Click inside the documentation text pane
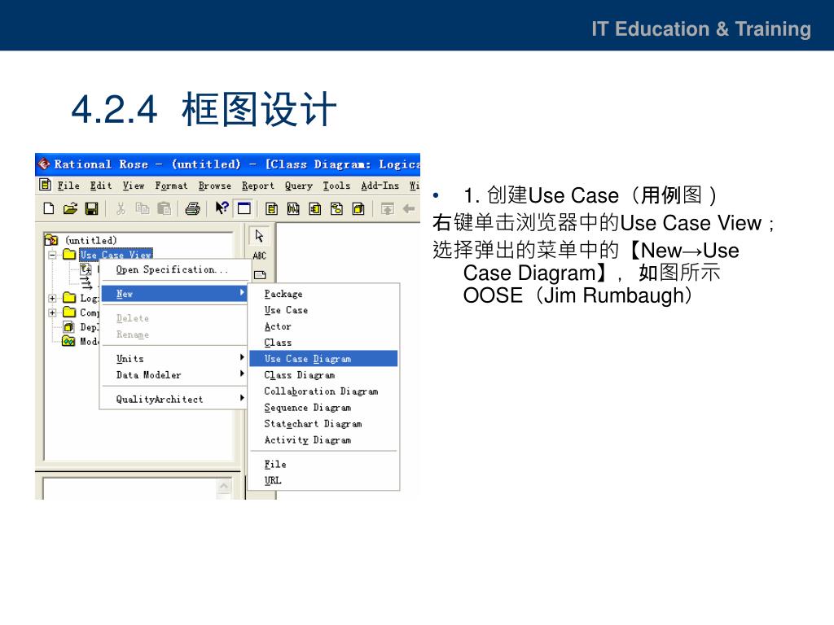The height and width of the screenshot is (625, 834). point(129,489)
